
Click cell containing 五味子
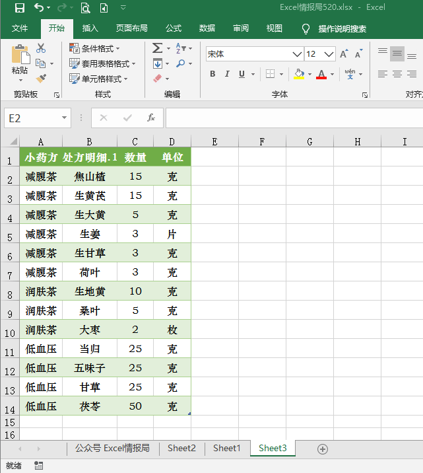pyautogui.click(x=90, y=368)
